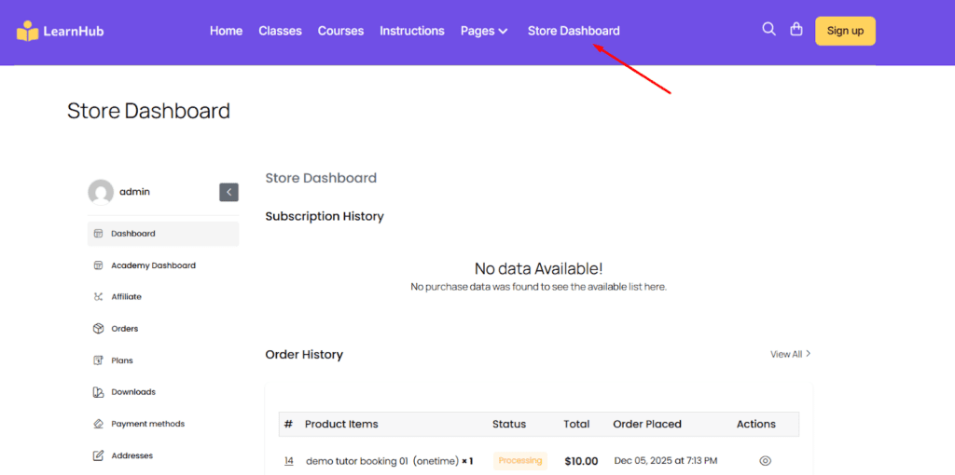The width and height of the screenshot is (955, 475).
Task: Click the Order History heading
Action: 304,354
